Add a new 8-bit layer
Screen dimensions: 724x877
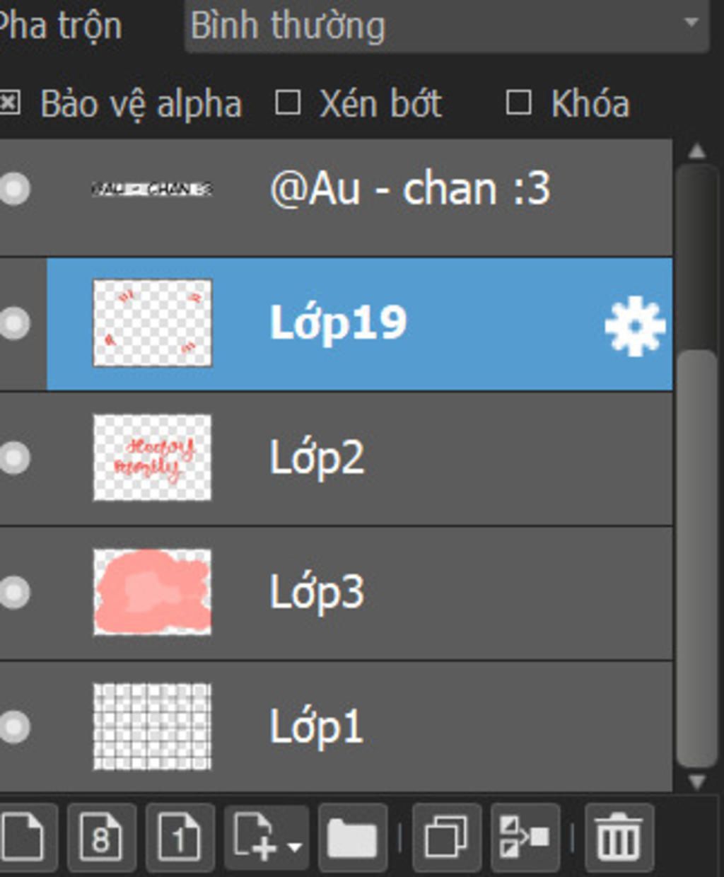click(101, 837)
